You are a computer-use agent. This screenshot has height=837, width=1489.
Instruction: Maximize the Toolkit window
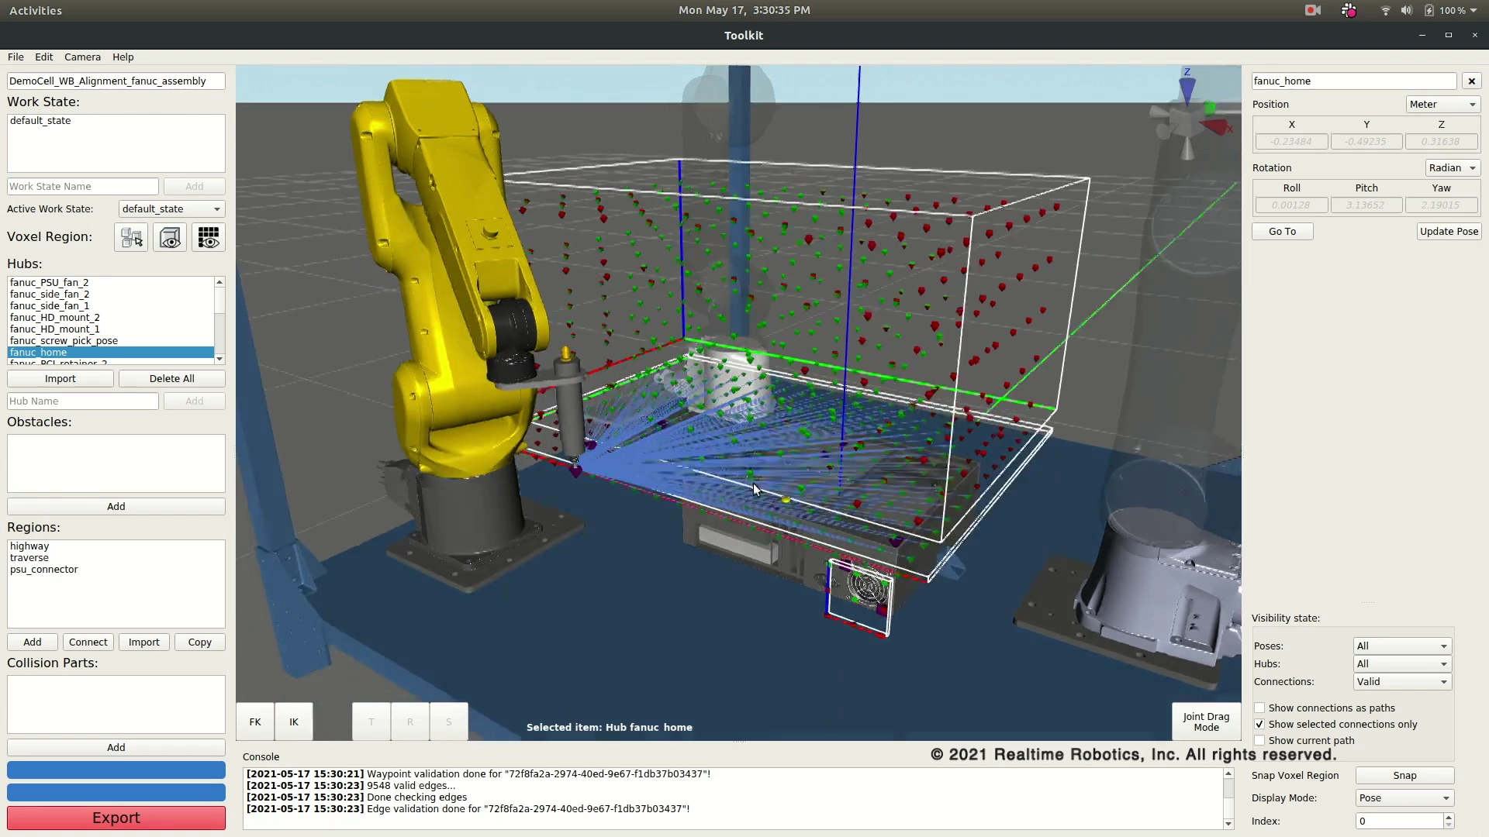[1448, 35]
